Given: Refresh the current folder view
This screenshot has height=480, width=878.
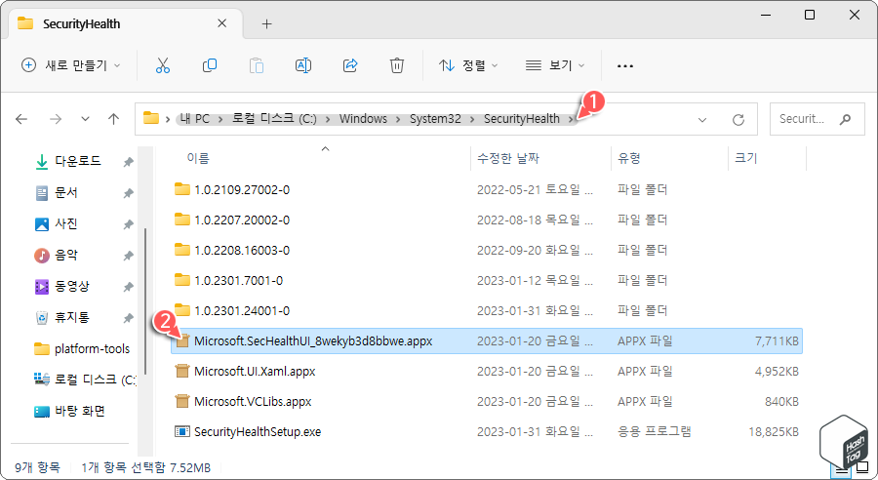Looking at the screenshot, I should coord(738,119).
